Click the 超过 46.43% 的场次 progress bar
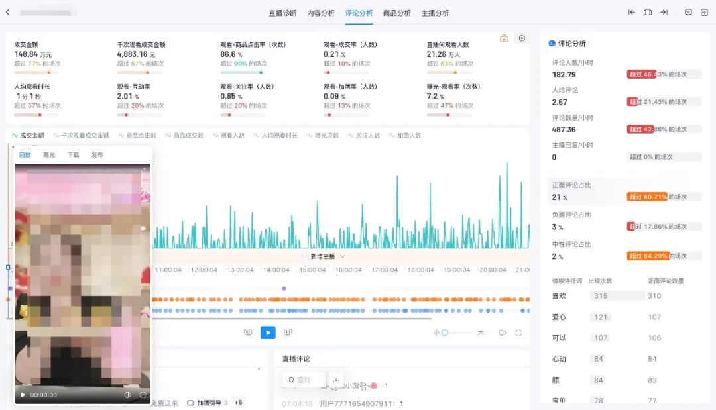The image size is (716, 410). tap(664, 74)
